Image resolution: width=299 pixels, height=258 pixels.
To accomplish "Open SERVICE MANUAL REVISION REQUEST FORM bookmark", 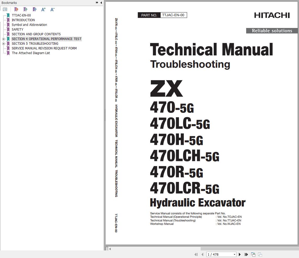I will coord(44,48).
